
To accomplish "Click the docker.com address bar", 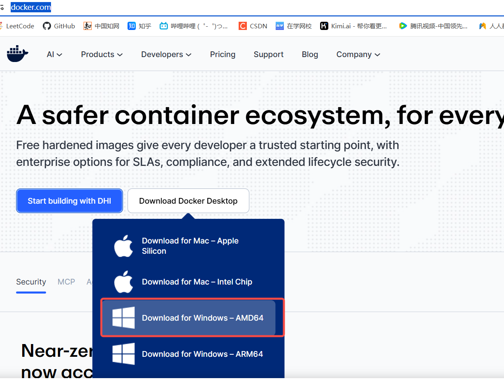I will (x=31, y=7).
